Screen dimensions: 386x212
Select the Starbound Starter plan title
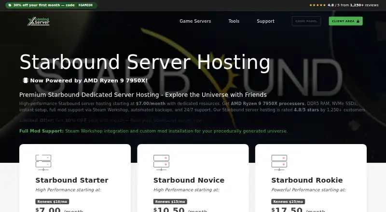71,180
